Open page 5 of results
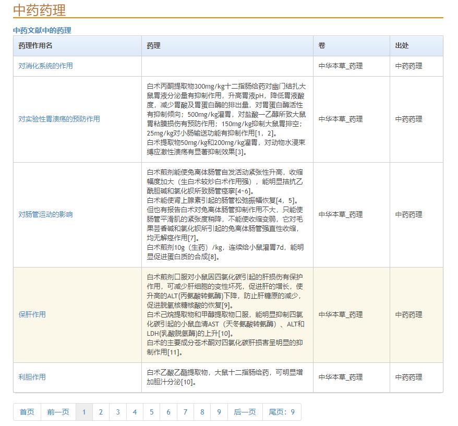The width and height of the screenshot is (458, 426). pos(151,412)
